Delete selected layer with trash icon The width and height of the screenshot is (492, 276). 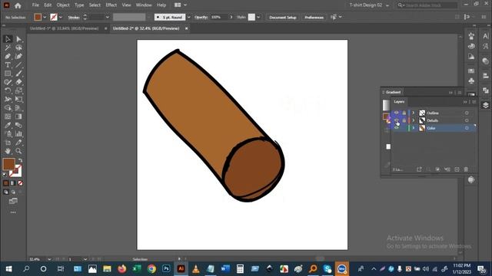[x=466, y=169]
